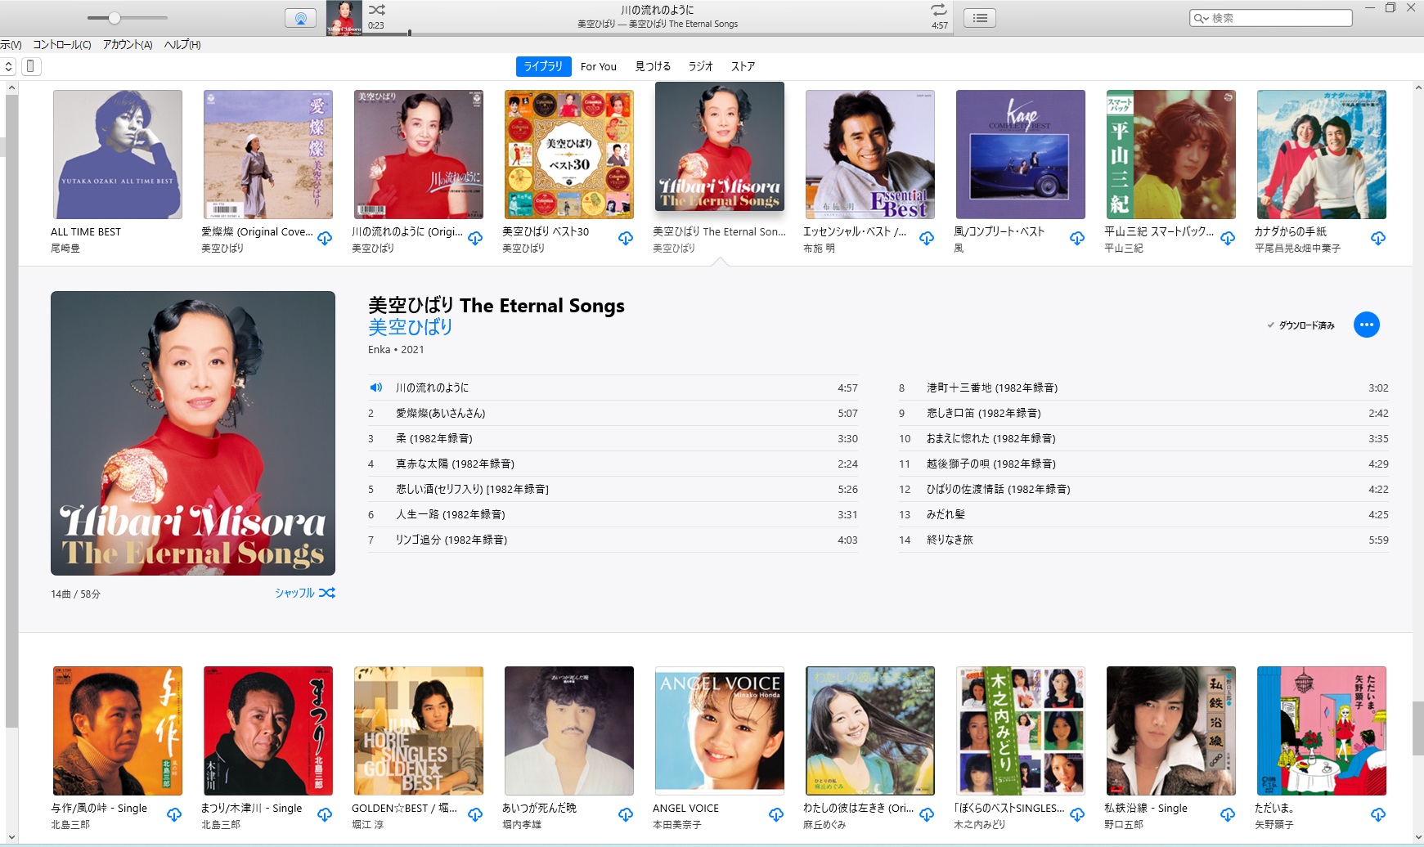Open the ヘルプ menu
This screenshot has height=847, width=1424.
coord(182,45)
